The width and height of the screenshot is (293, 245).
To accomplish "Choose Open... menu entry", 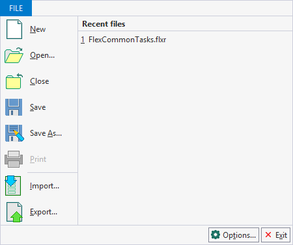I will (42, 55).
